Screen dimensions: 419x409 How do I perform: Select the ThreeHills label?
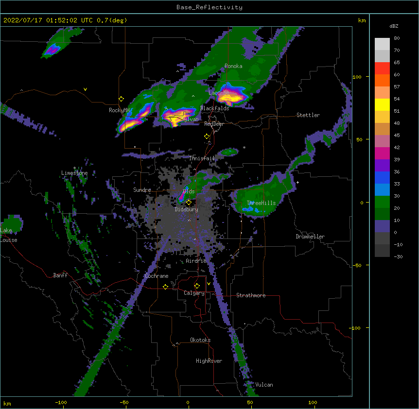click(261, 203)
